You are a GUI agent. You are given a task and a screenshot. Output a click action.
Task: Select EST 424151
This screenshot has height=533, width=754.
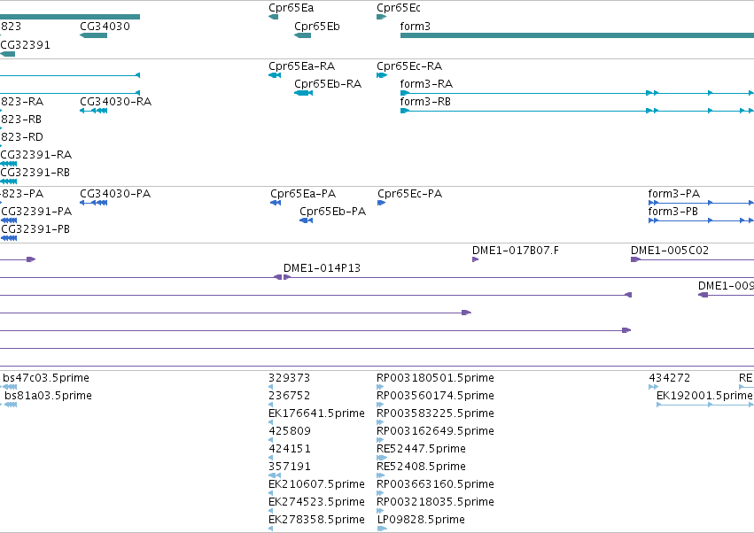coord(290,448)
